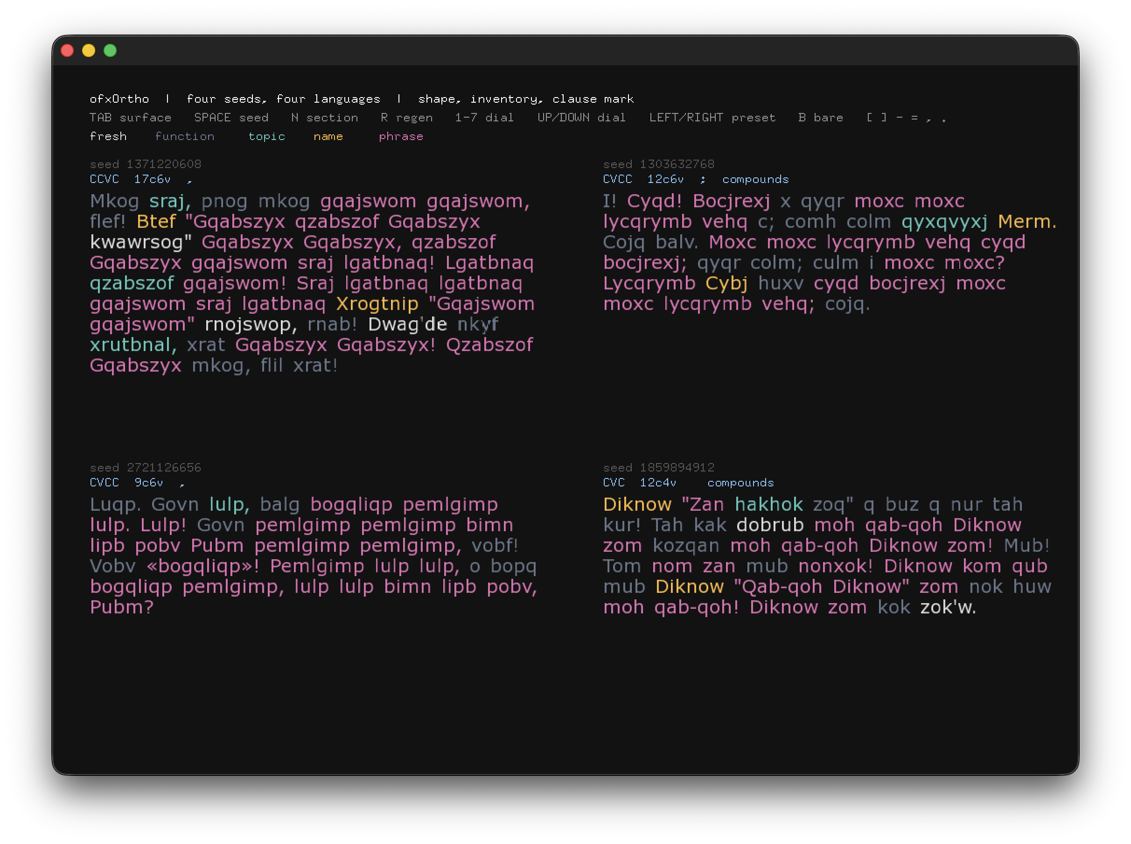This screenshot has height=844, width=1131.
Task: Click the 'seed 2721126656' label
Action: 145,467
